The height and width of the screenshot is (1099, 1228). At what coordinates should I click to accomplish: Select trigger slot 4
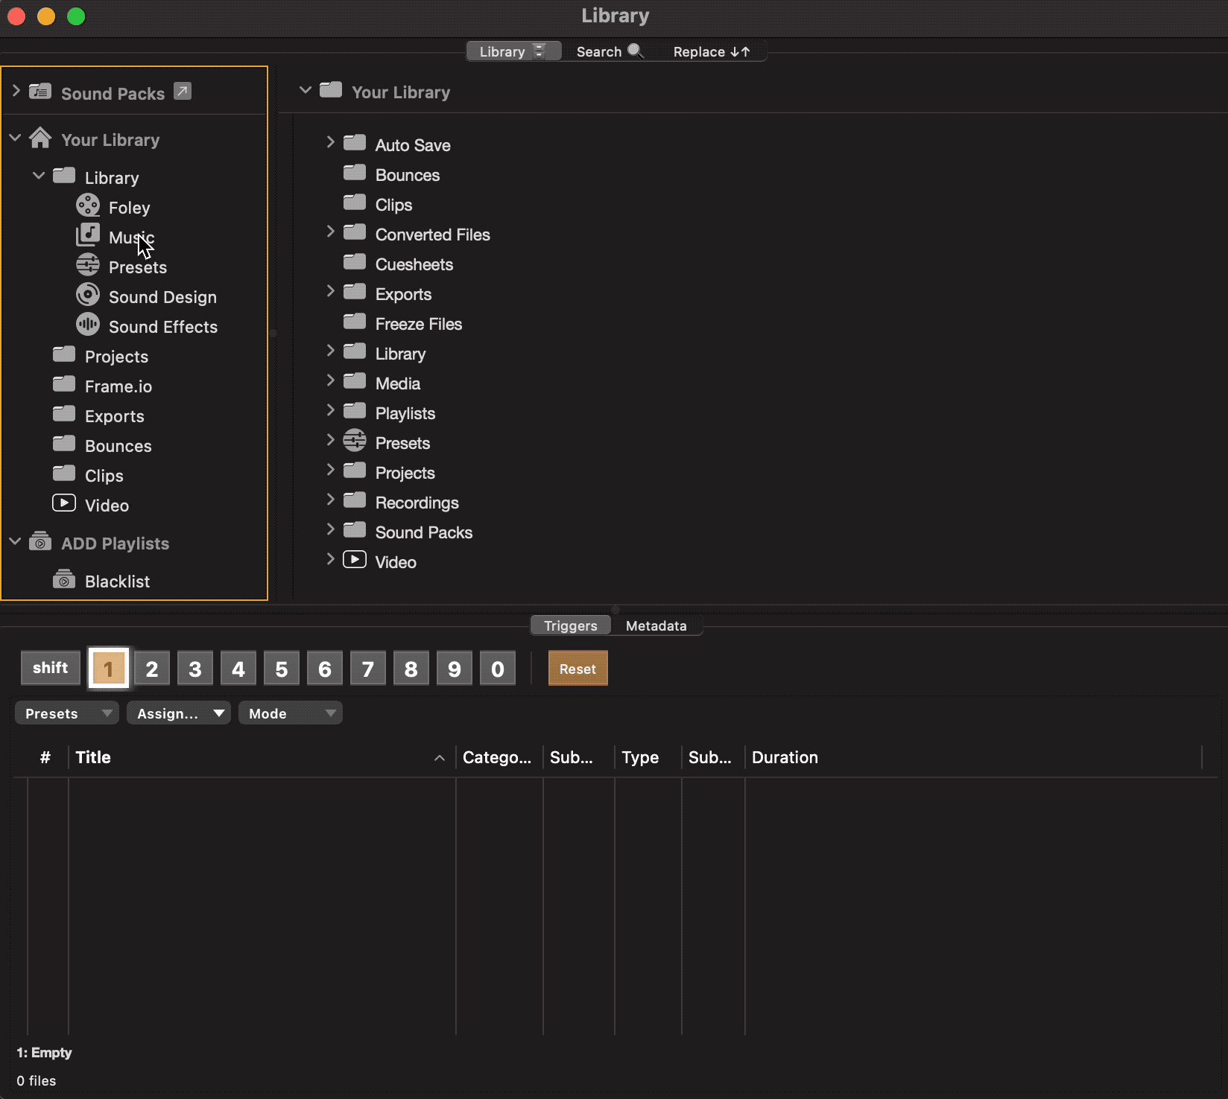pos(238,668)
